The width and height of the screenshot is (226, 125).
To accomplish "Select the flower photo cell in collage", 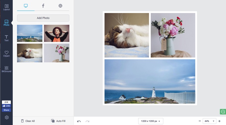I will (x=173, y=35).
